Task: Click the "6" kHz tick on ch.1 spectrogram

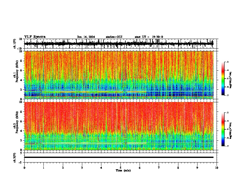Action: click(x=22, y=70)
